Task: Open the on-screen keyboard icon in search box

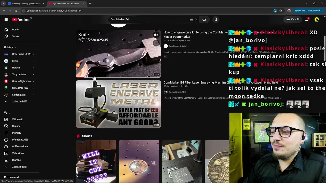Action: (x=191, y=20)
